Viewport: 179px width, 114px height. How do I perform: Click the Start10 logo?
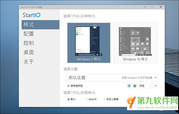point(32,15)
